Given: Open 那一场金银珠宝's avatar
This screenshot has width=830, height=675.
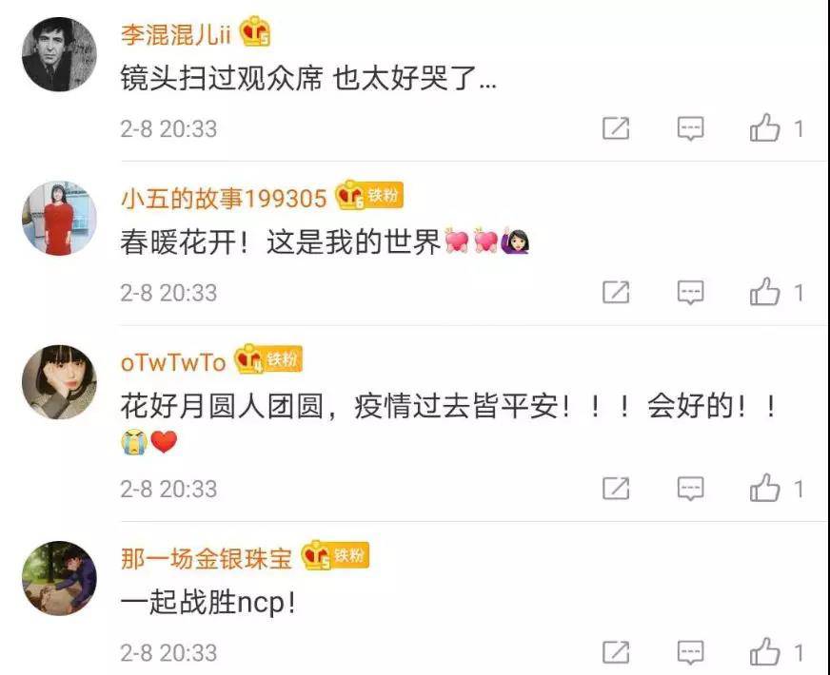Looking at the screenshot, I should point(59,578).
